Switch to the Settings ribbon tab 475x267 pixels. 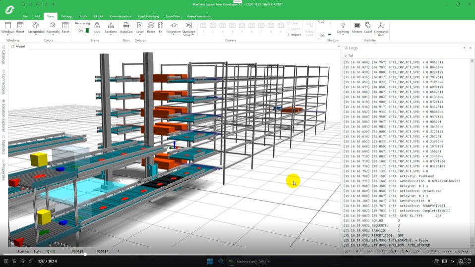66,16
